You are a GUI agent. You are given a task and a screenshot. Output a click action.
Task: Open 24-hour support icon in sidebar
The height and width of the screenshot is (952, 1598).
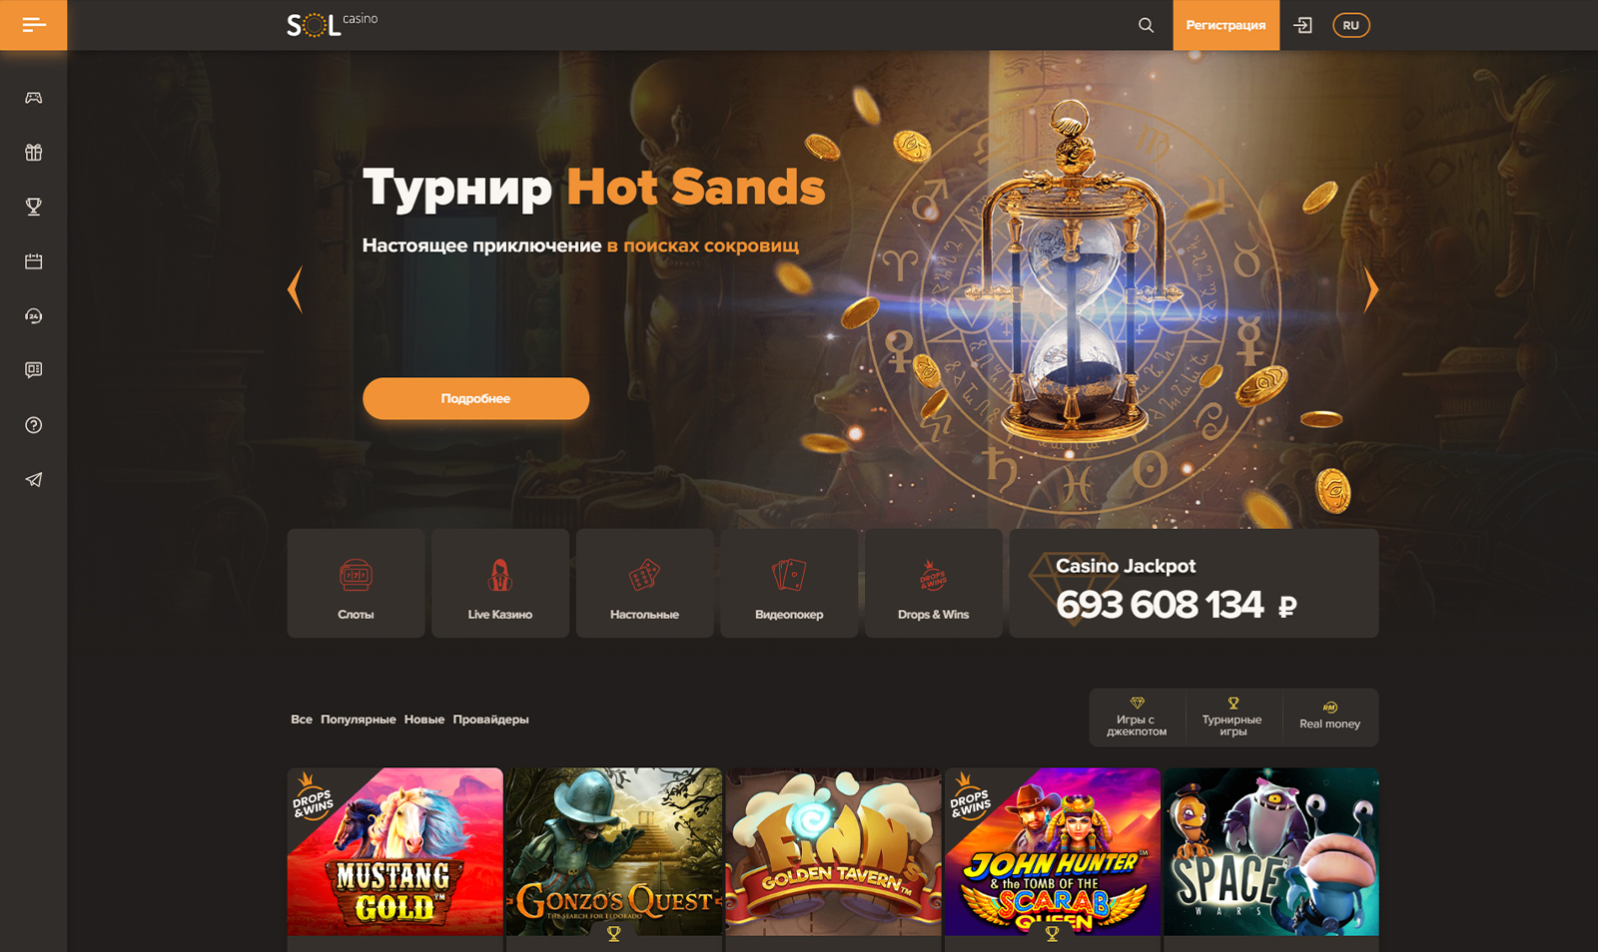[33, 316]
